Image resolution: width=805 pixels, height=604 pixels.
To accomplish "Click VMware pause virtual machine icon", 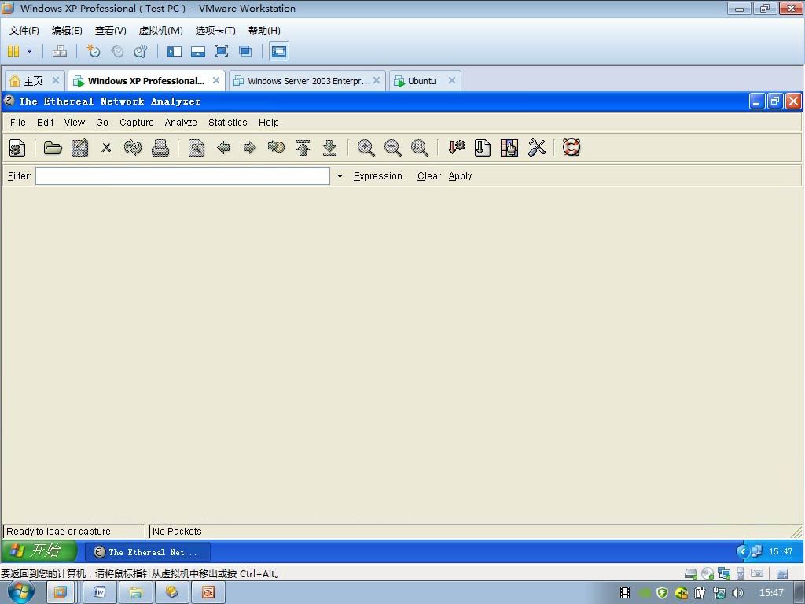I will point(13,51).
